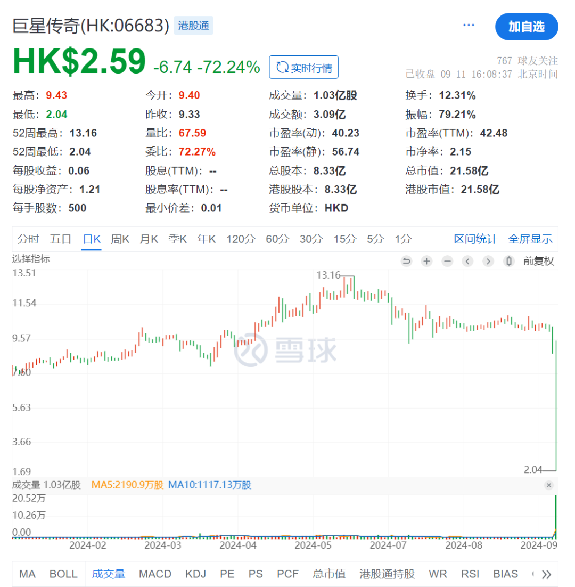The width and height of the screenshot is (575, 587).
Task: Select the 成交量 volume indicator
Action: [x=109, y=574]
